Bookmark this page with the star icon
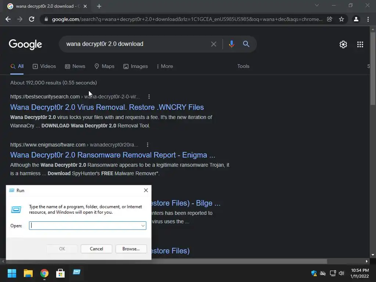The width and height of the screenshot is (376, 282). coord(341,19)
